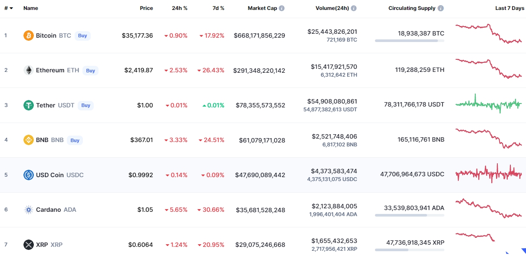Click the XRP logo icon
Viewport: 526px width, 259px height.
[x=28, y=245]
